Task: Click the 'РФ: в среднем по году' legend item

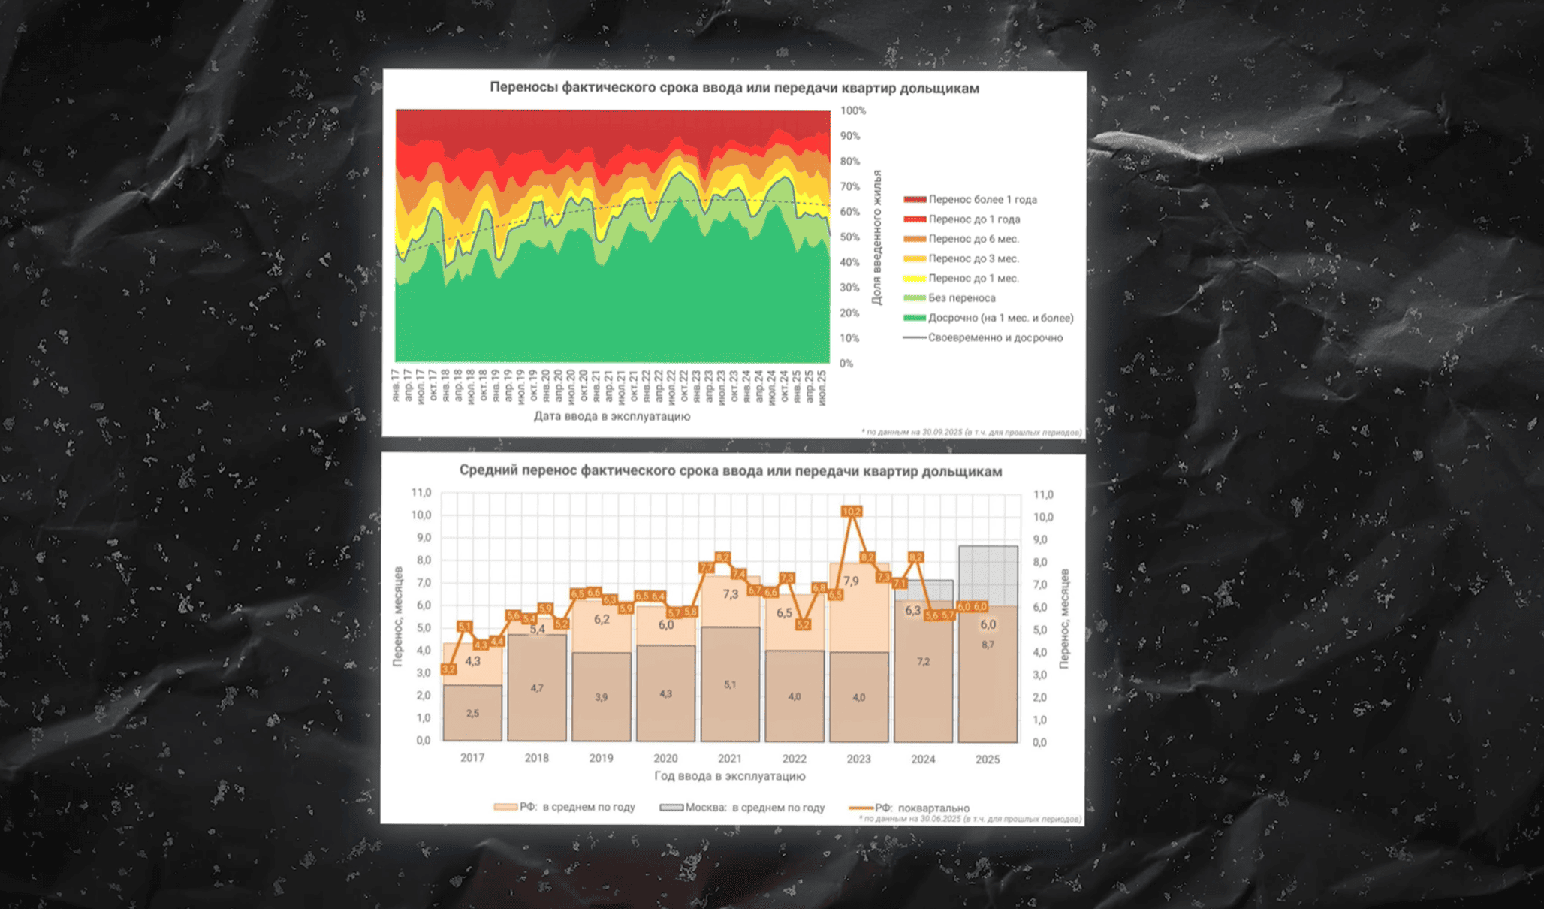Action: [565, 807]
